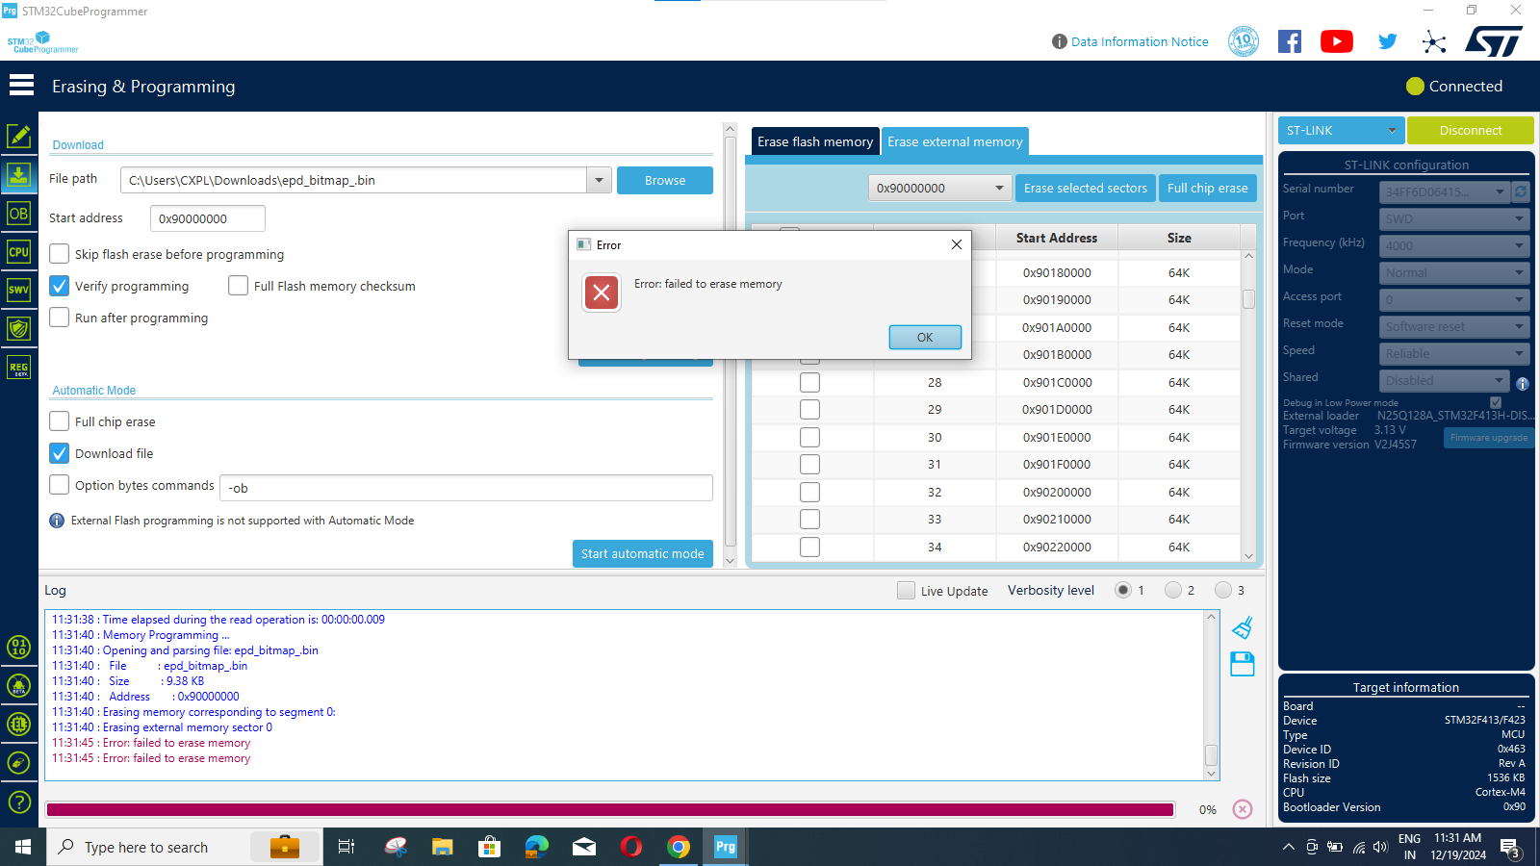Image resolution: width=1540 pixels, height=866 pixels.
Task: Open the CPU view sidebar icon
Action: click(18, 252)
